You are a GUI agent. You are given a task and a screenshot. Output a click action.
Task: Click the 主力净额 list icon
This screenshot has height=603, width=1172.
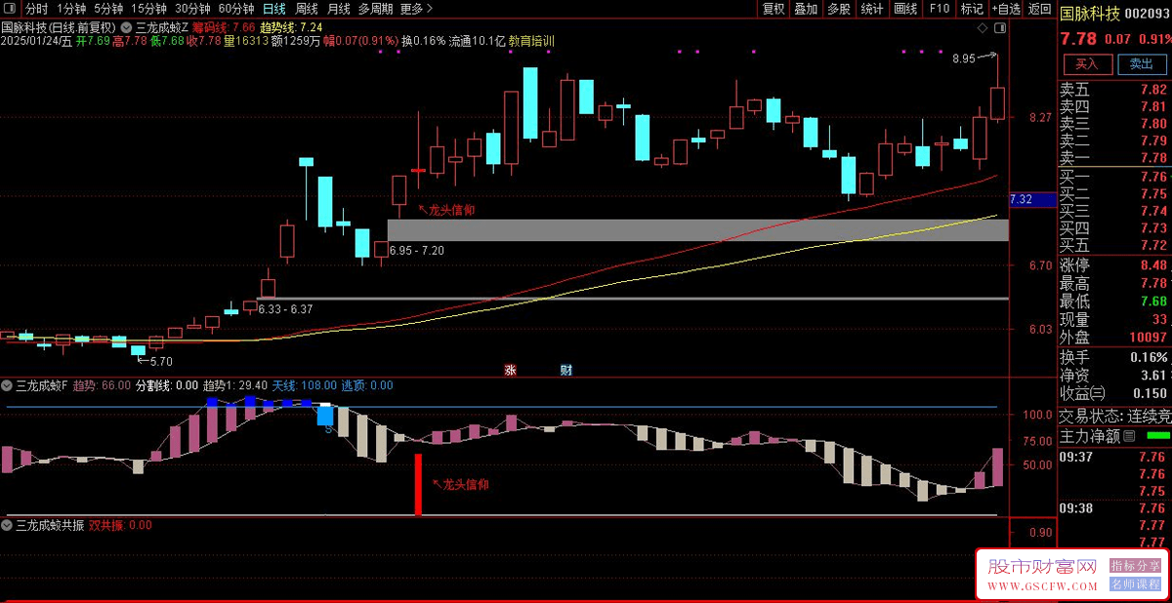[x=1129, y=436]
